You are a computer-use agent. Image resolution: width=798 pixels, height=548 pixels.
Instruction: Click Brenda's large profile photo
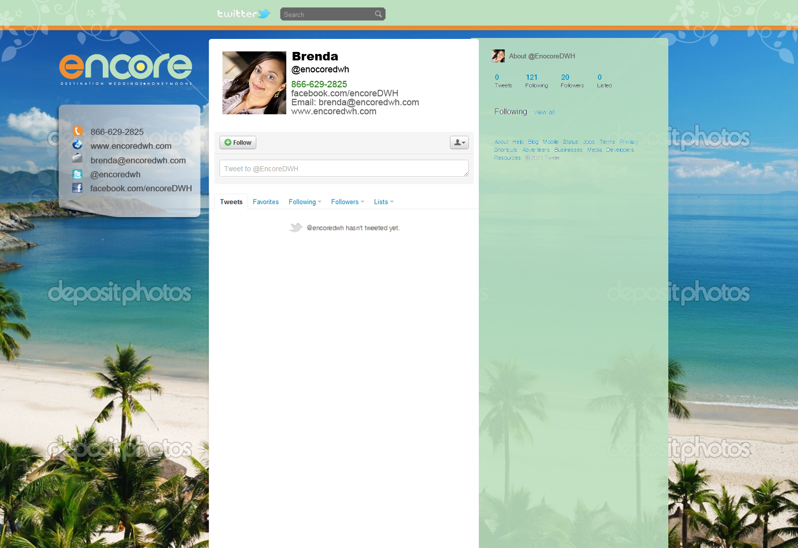[x=254, y=83]
